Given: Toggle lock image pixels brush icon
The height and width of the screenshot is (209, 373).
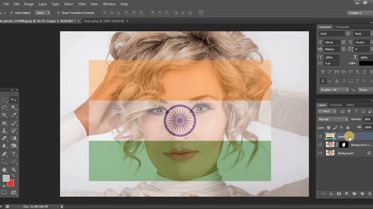Looking at the screenshot, I should [335, 128].
